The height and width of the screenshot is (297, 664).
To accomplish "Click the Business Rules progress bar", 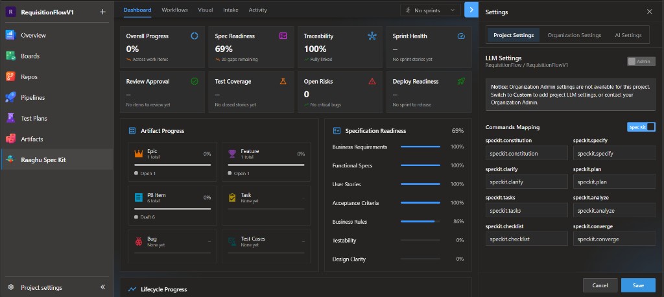I will [420, 221].
